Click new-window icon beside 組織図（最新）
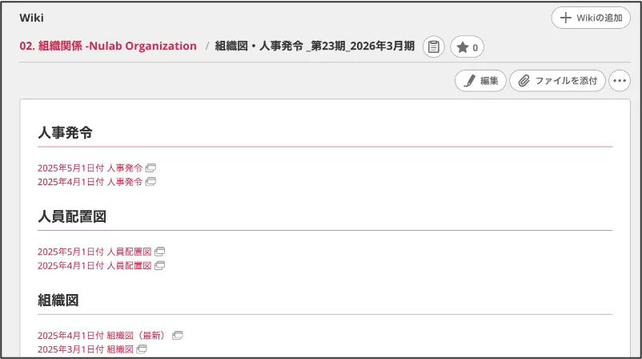 point(178,335)
